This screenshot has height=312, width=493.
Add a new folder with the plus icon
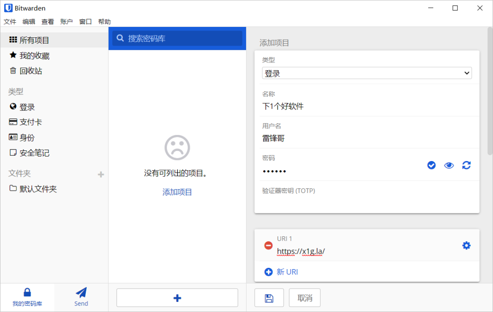pos(100,174)
